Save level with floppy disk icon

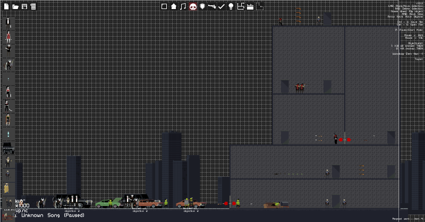point(24,6)
